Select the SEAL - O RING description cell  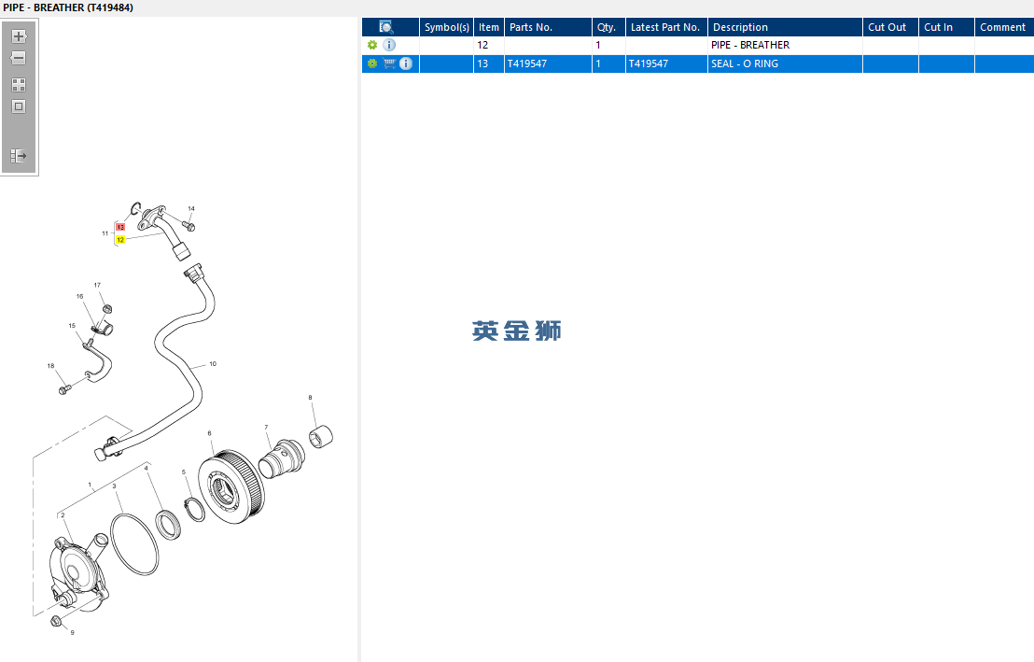785,63
